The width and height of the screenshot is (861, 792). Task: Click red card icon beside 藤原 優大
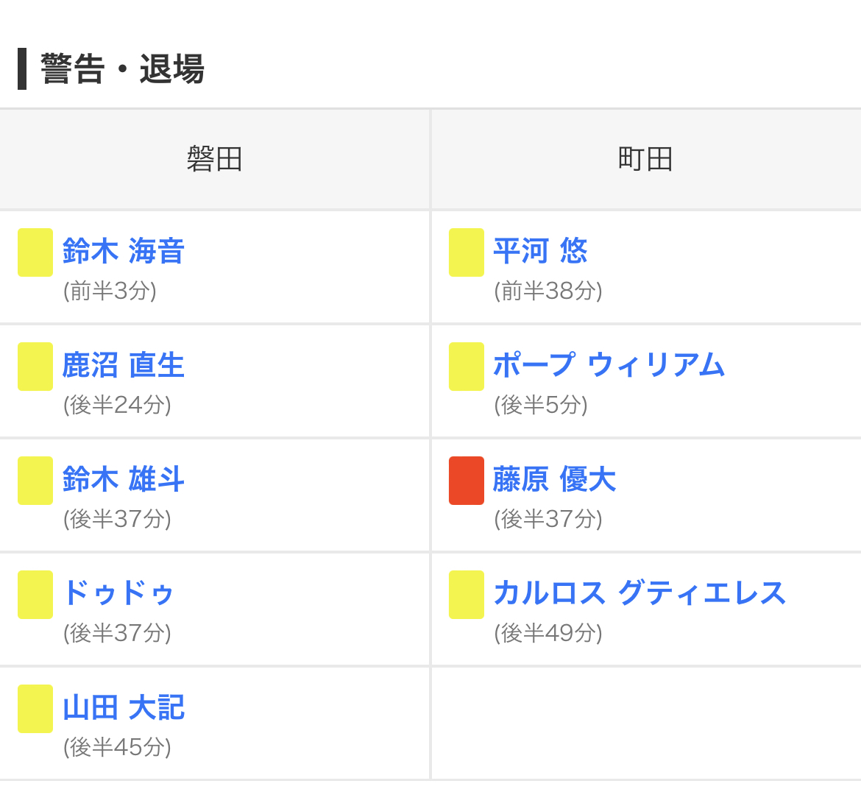pyautogui.click(x=467, y=481)
